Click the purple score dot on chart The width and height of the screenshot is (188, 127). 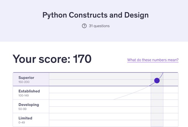point(157,81)
